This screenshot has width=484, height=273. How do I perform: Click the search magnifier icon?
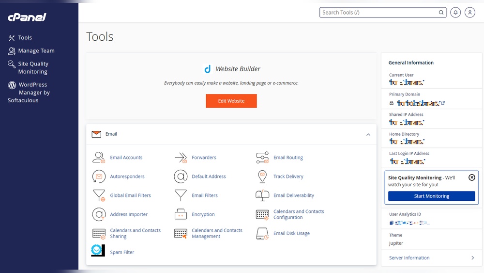click(x=441, y=13)
